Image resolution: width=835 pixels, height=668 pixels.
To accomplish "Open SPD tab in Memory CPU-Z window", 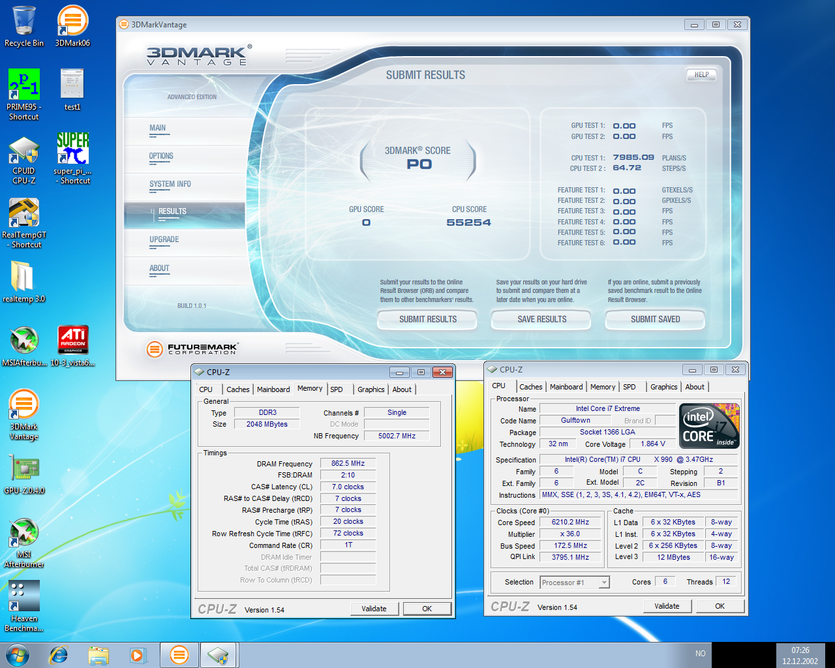I will coord(337,389).
